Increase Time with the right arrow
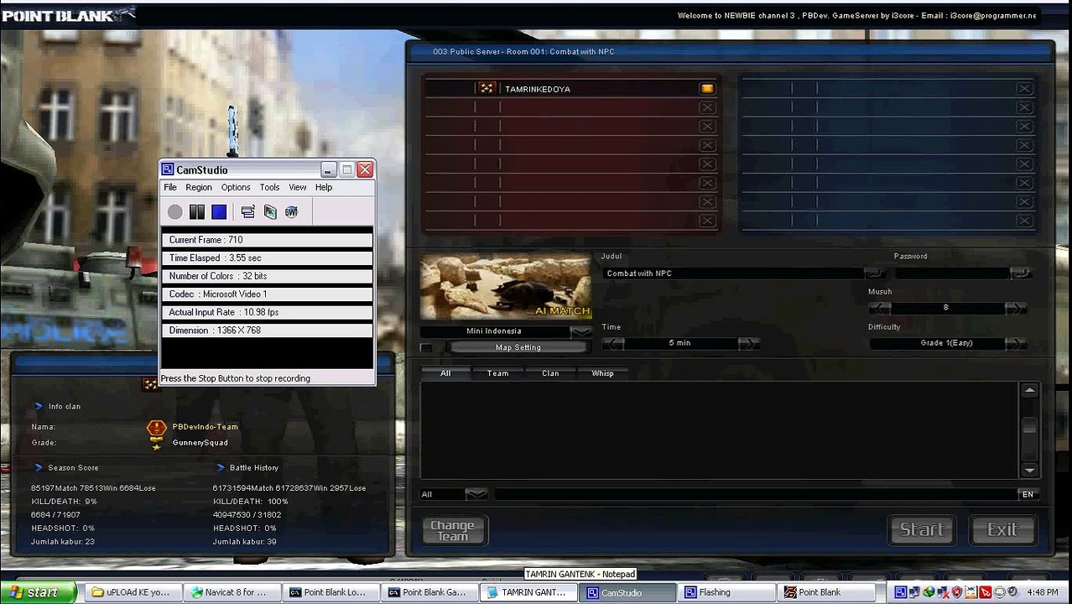The height and width of the screenshot is (604, 1072). [750, 343]
